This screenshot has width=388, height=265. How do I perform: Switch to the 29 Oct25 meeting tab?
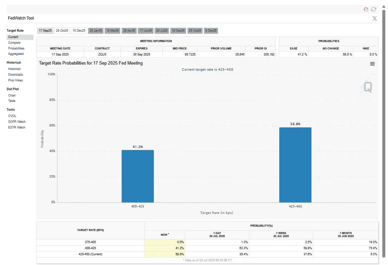[x=62, y=31]
